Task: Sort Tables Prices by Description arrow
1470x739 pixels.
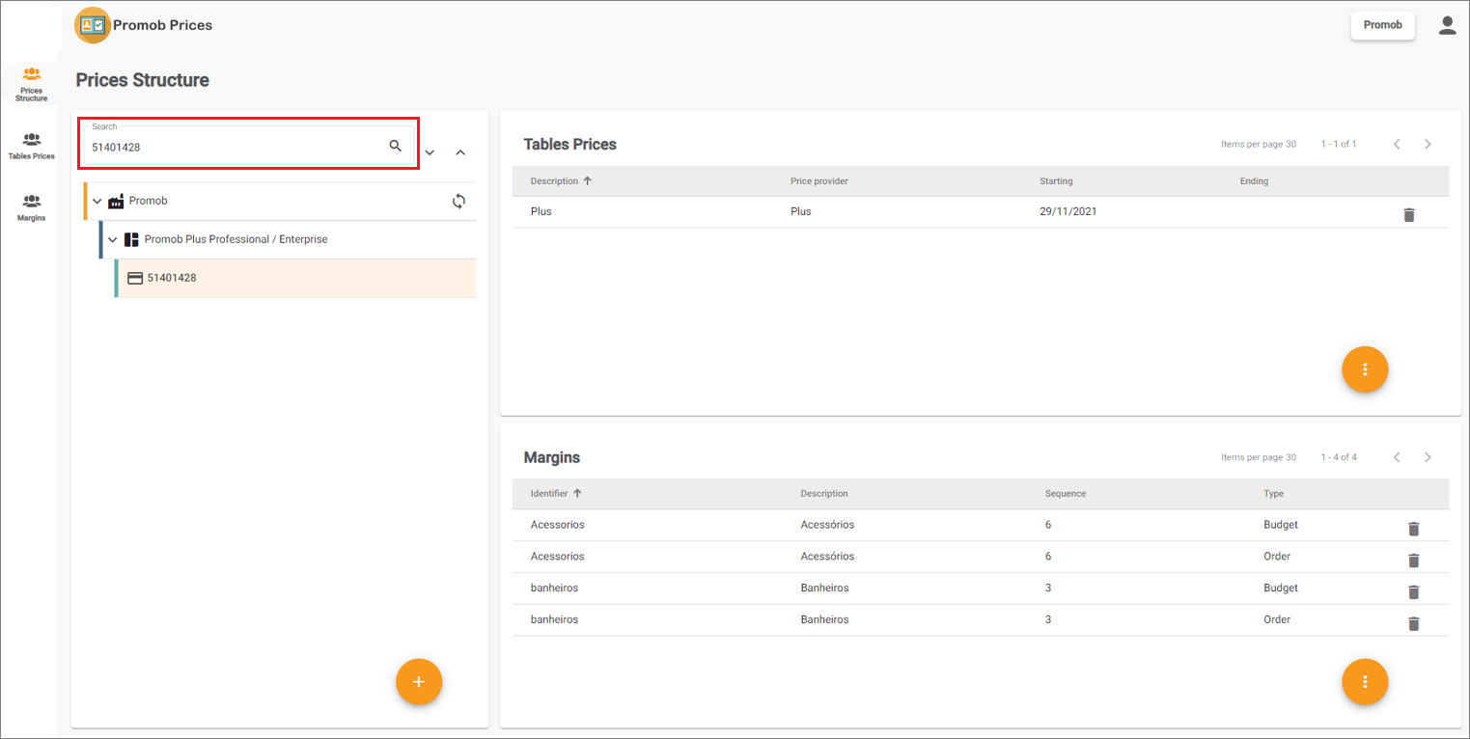Action: point(588,180)
